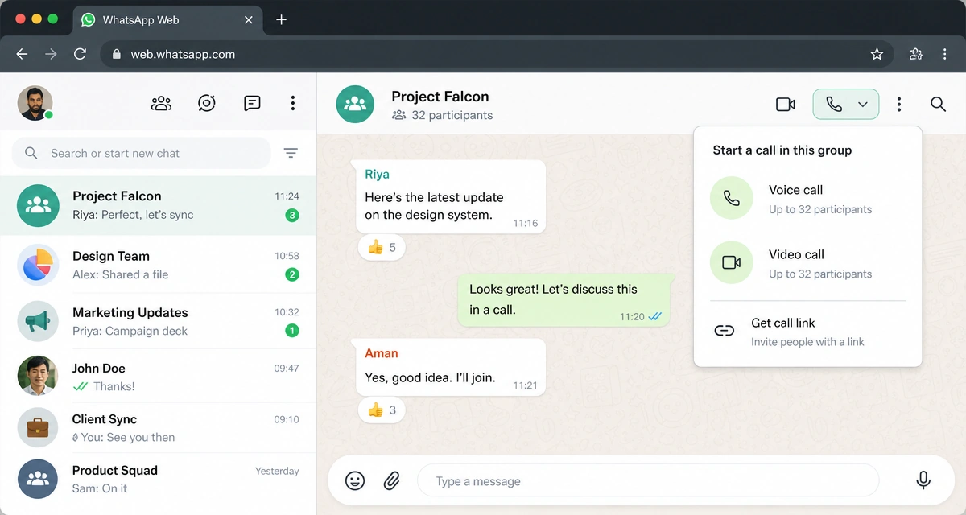Open the Project Falcon chat menu dots

coord(899,105)
